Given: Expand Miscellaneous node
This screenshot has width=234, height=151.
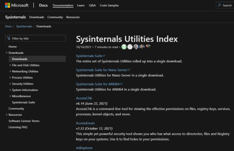Looking at the screenshot, I should tap(10, 96).
